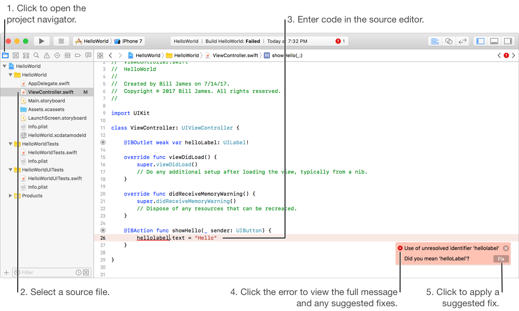This screenshot has width=519, height=311.
Task: Open LaunchScreen.storyboard file
Action: pyautogui.click(x=57, y=118)
